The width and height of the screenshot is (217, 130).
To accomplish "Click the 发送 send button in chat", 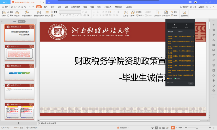I will 190,83.
